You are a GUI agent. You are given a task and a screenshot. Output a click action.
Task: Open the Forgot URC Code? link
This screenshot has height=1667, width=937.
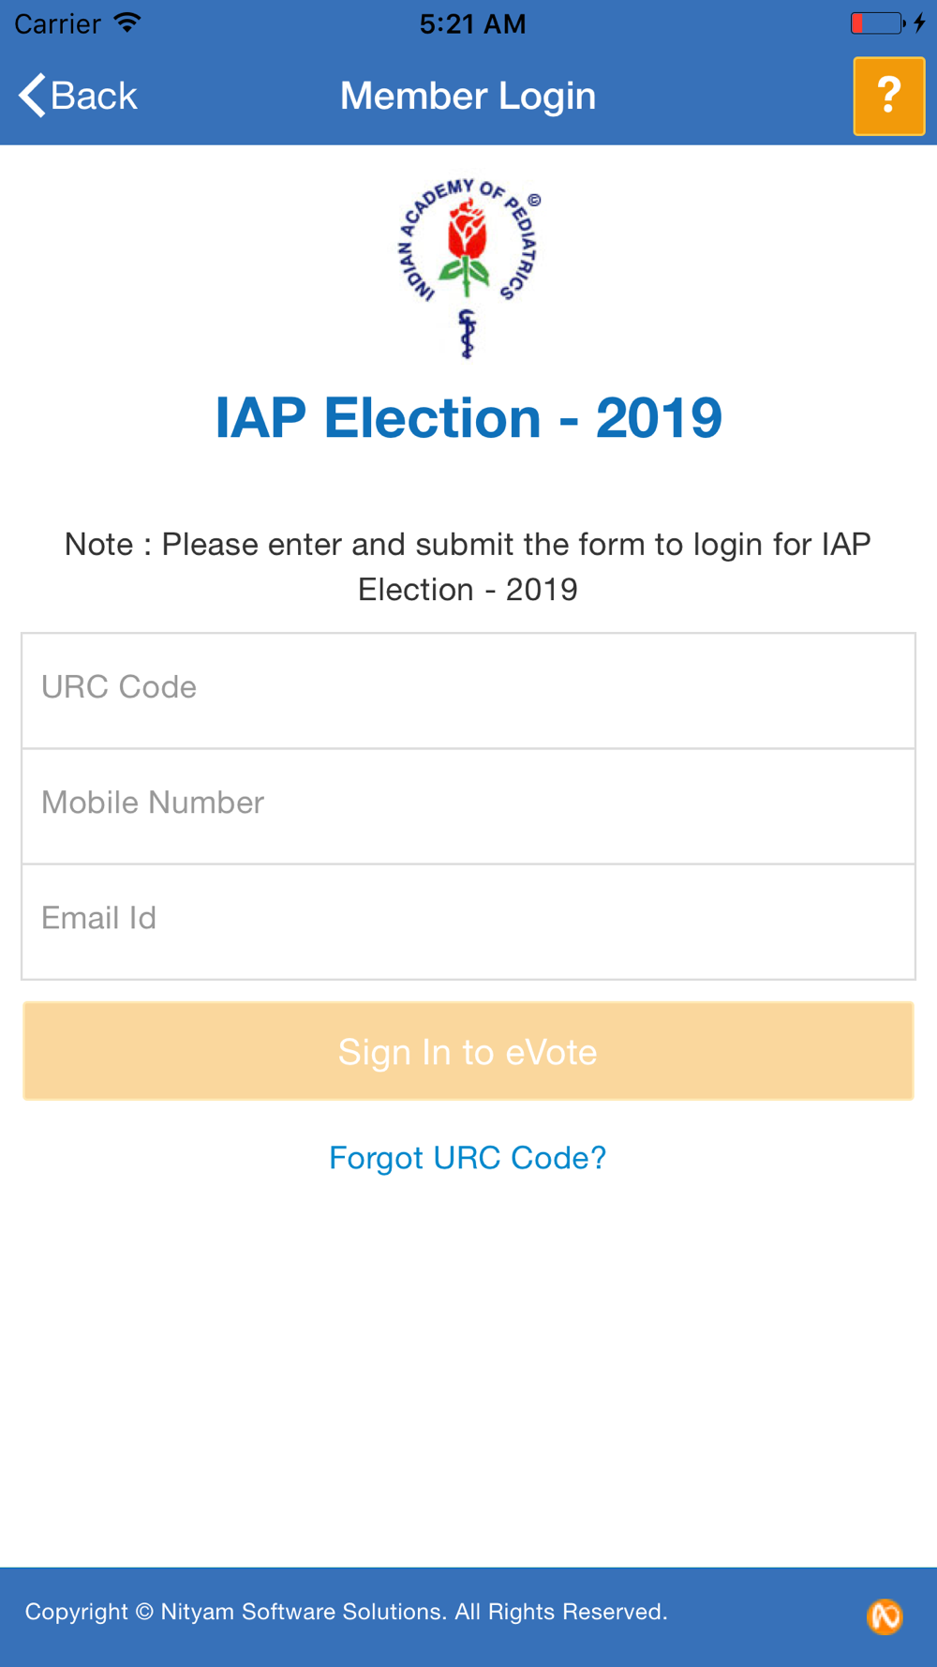468,1158
